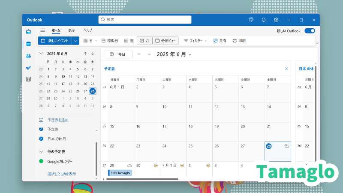Open the notifications bell

pyautogui.click(x=264, y=20)
